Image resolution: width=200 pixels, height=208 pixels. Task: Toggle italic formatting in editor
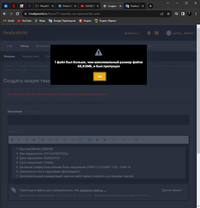pos(19,140)
